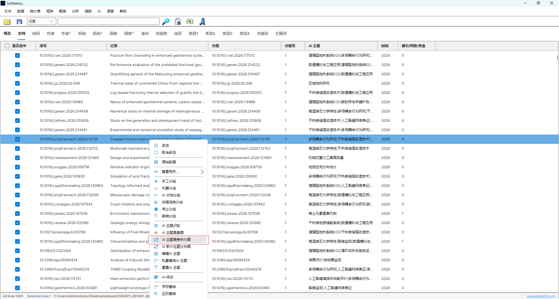
Task: Click status bar text "Selected lines:1"
Action: click(x=39, y=296)
